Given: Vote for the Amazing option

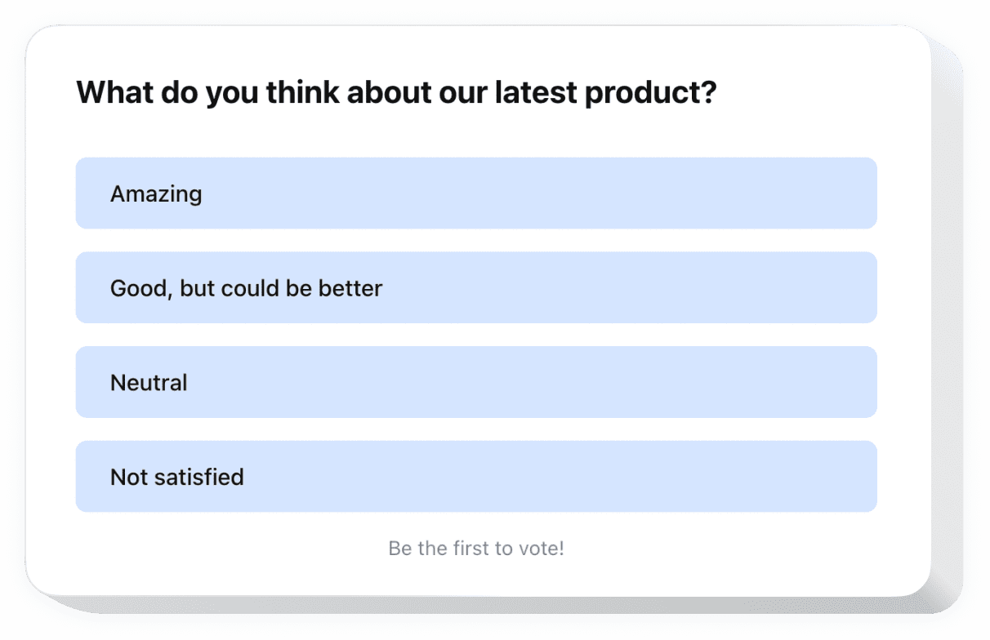Looking at the screenshot, I should point(476,193).
